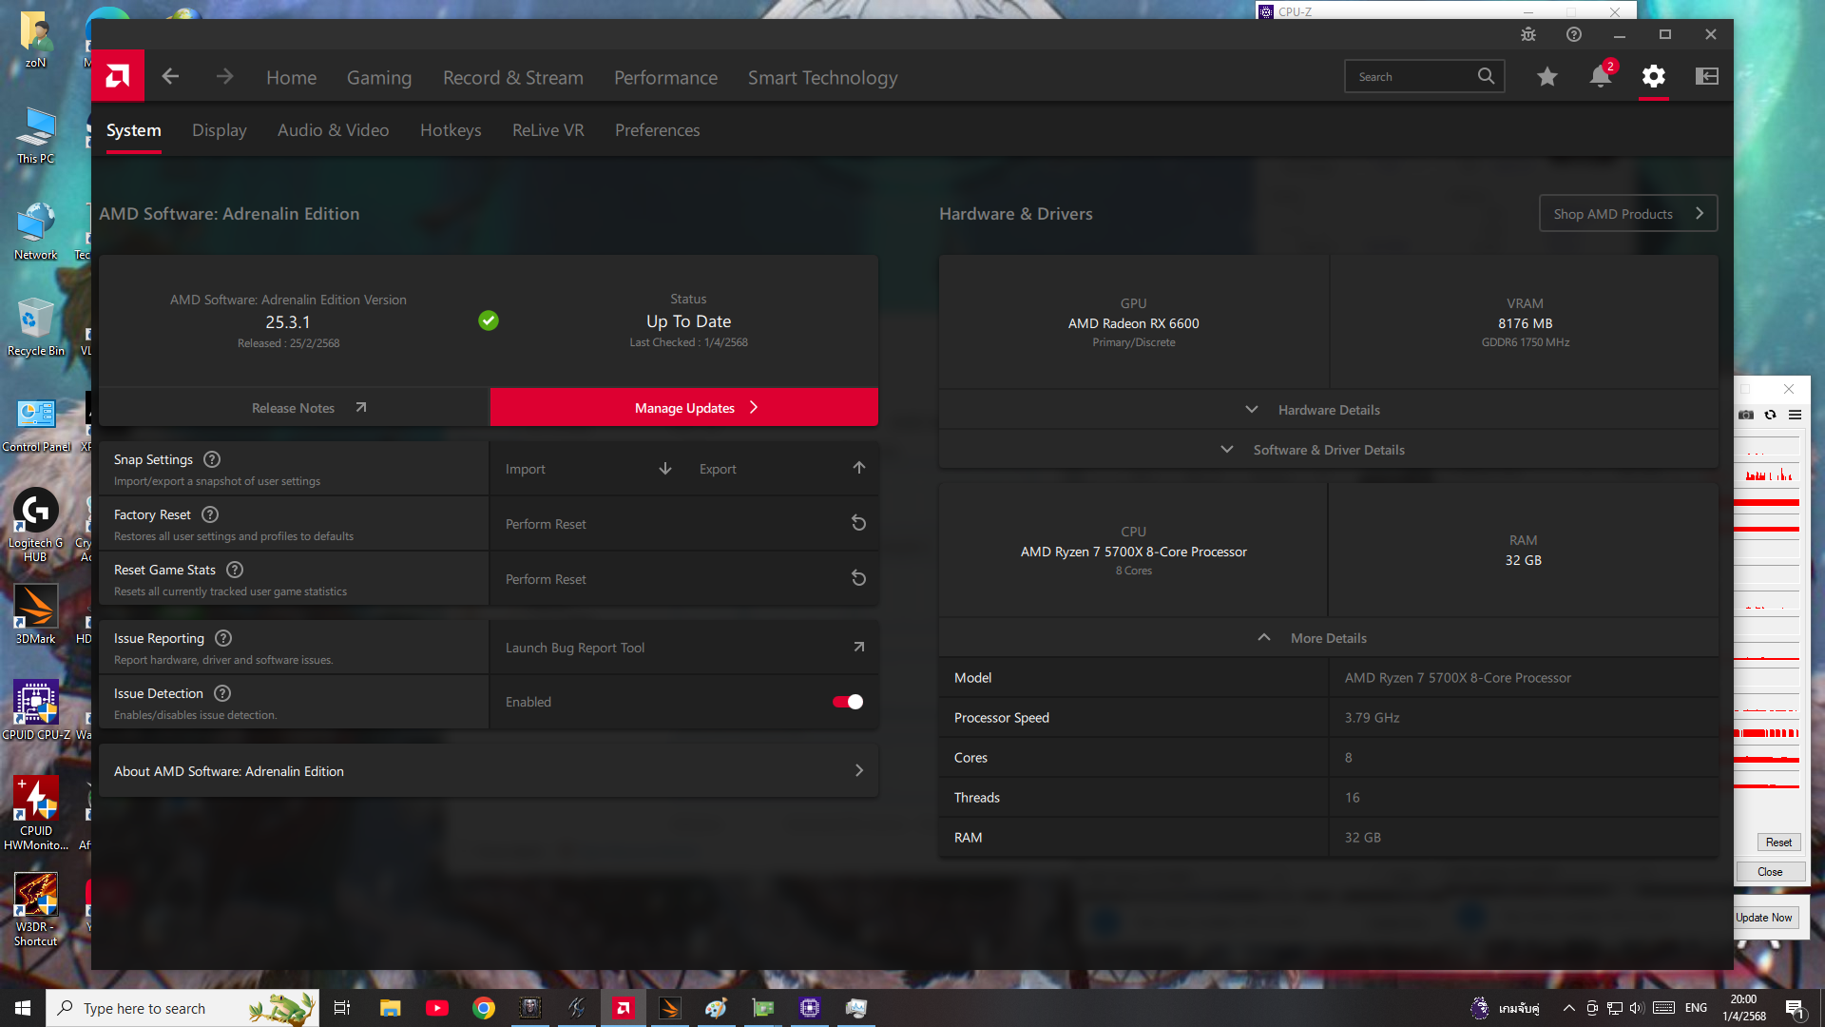Show hidden system tray icons chevron
Viewport: 1825px width, 1027px height.
(x=1568, y=1008)
